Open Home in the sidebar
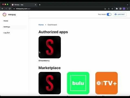 pos(6,21)
